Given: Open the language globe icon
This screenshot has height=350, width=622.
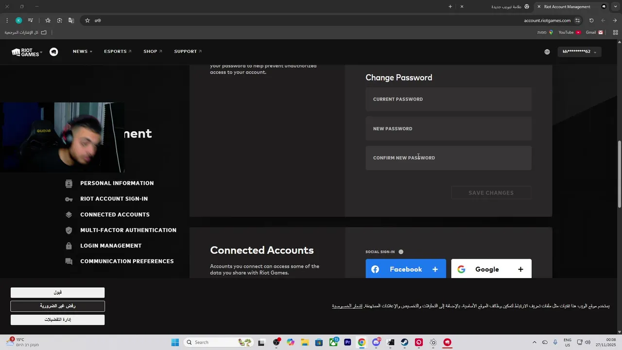Looking at the screenshot, I should tap(547, 52).
